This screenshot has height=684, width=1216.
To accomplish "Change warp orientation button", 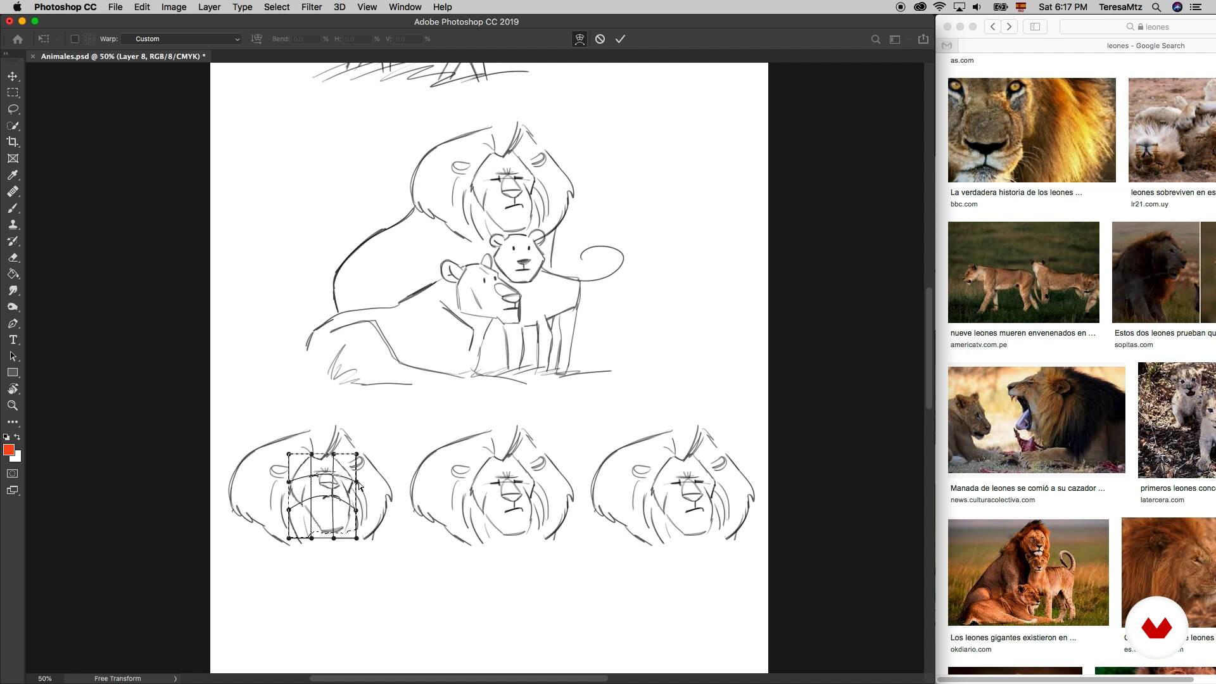I will click(x=256, y=39).
